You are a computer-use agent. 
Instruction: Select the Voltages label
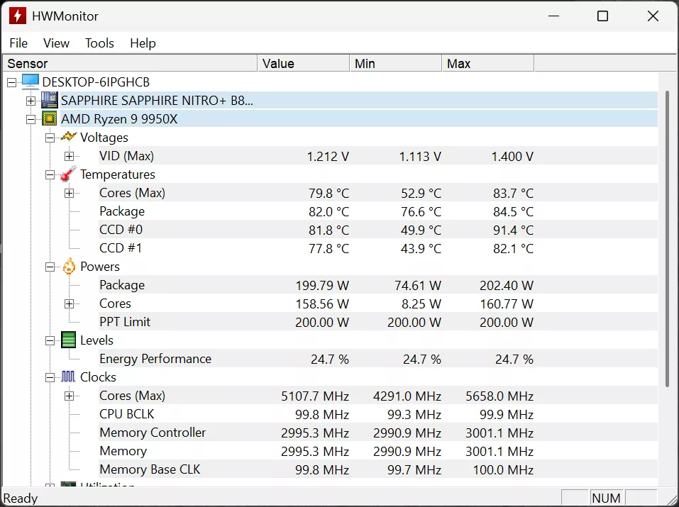coord(104,138)
